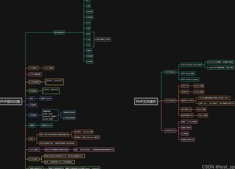Click first child note of Final关键字
235x169 pixels.
point(65,156)
